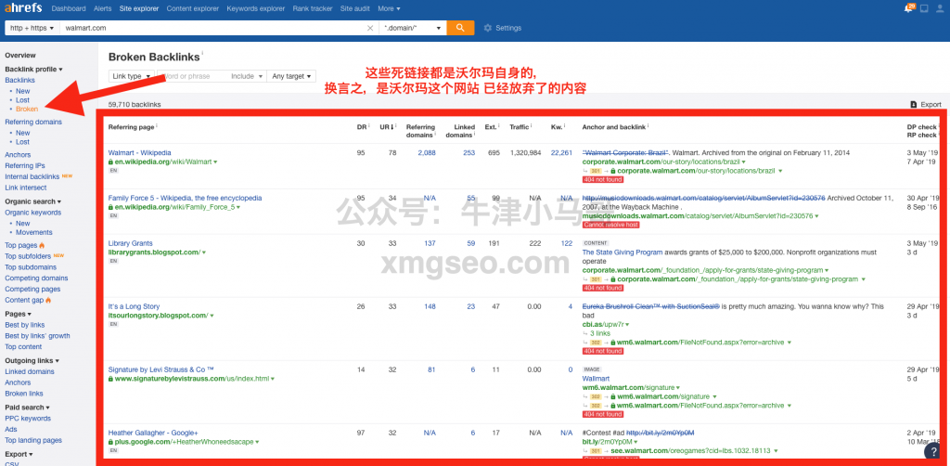This screenshot has width=950, height=466.
Task: Sort table by DR column header
Action: [361, 126]
